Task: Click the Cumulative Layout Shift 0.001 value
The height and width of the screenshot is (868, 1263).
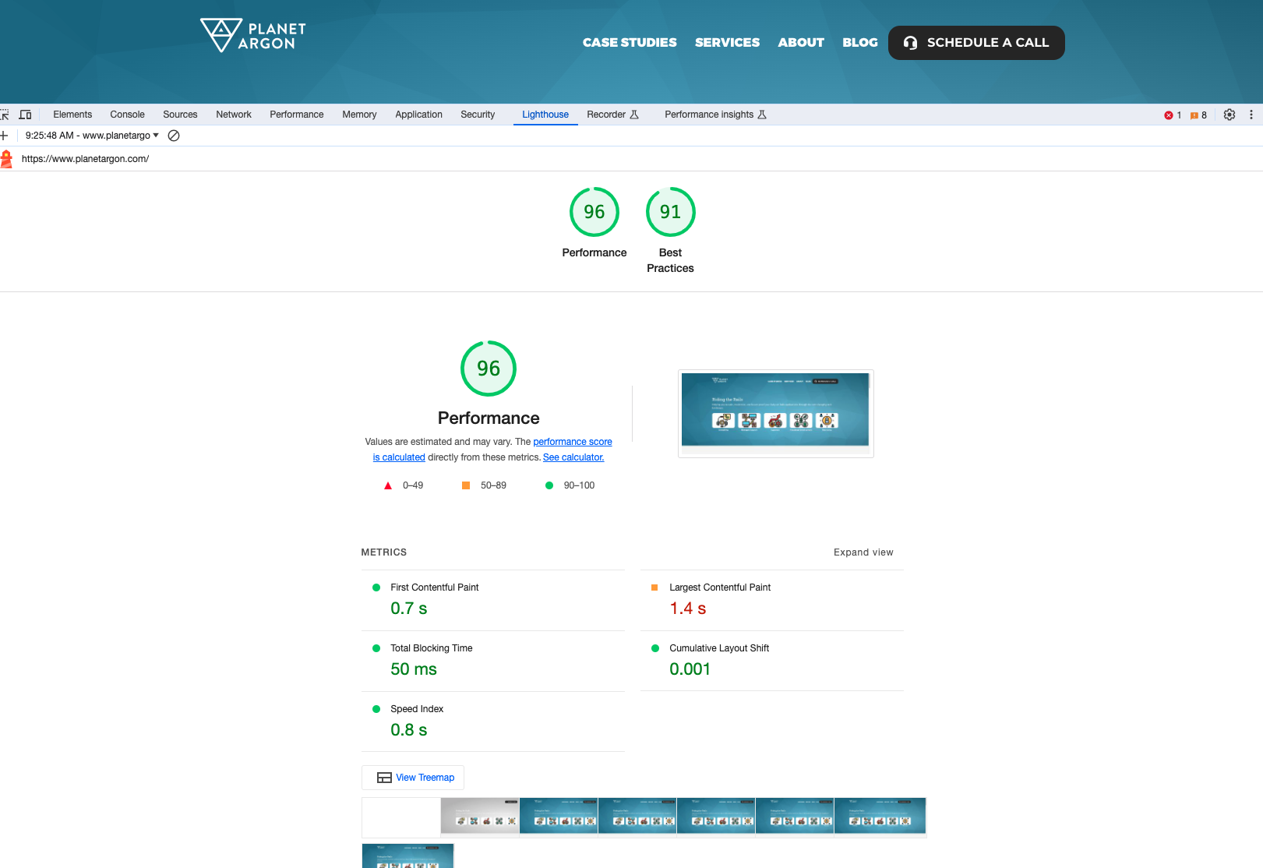Action: click(690, 669)
